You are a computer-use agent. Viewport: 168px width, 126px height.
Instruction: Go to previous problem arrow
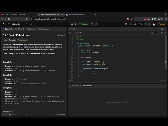(x=23, y=24)
